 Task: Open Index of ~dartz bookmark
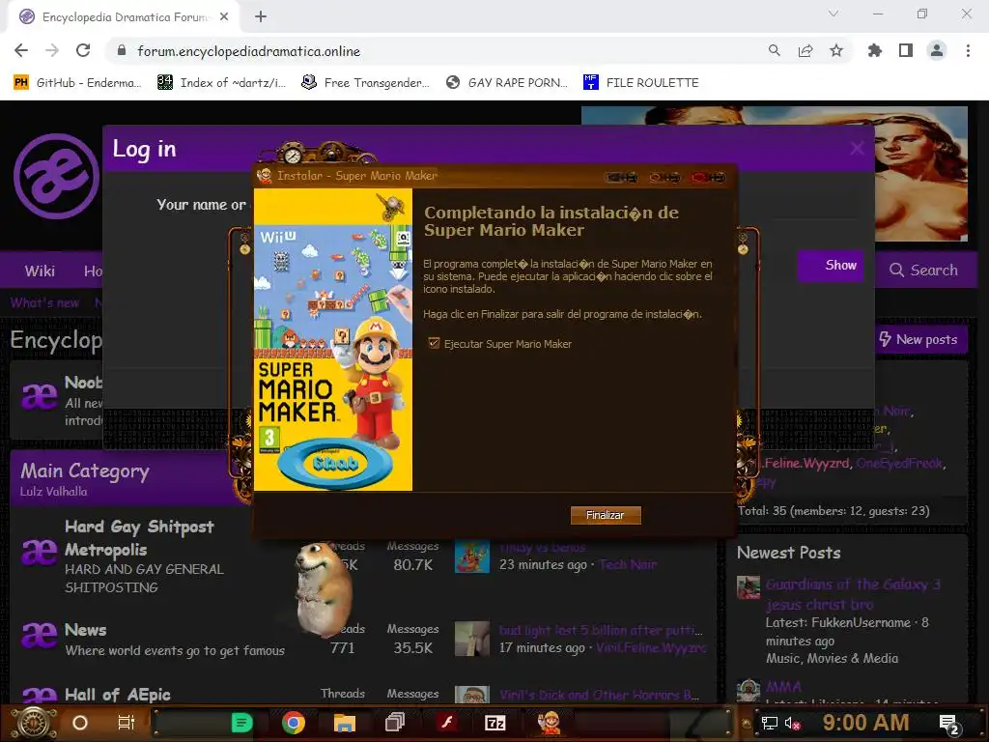pos(222,82)
